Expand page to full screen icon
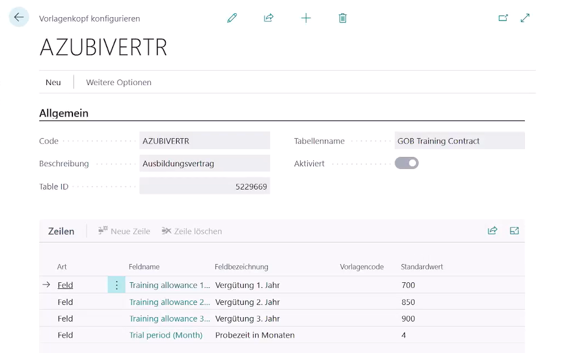This screenshot has width=574, height=353. [x=525, y=18]
